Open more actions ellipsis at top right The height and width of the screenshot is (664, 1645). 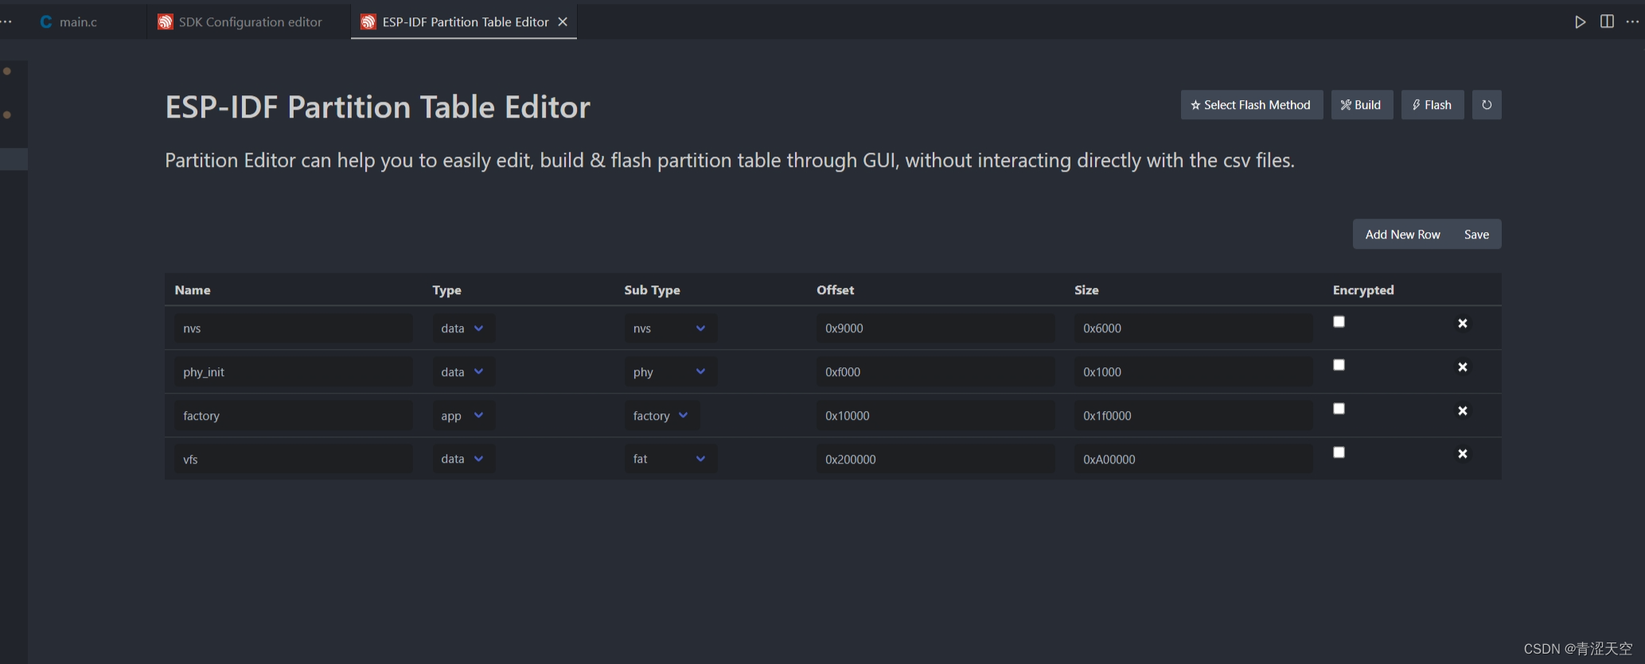coord(1632,21)
